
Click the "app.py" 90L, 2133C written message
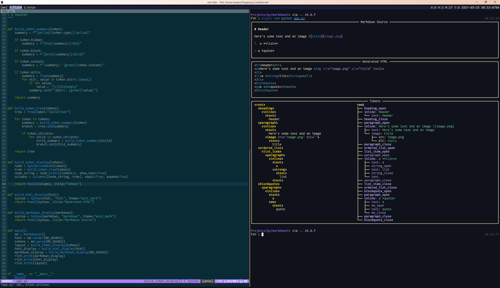coord(25,285)
